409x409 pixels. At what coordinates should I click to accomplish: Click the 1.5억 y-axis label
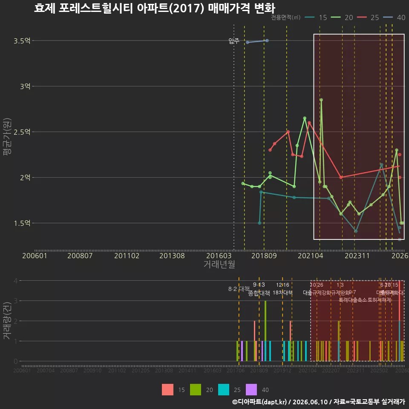coord(22,223)
